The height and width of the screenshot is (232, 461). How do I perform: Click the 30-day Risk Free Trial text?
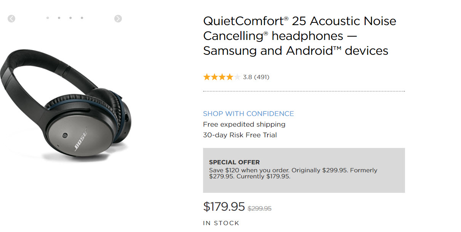(x=240, y=135)
